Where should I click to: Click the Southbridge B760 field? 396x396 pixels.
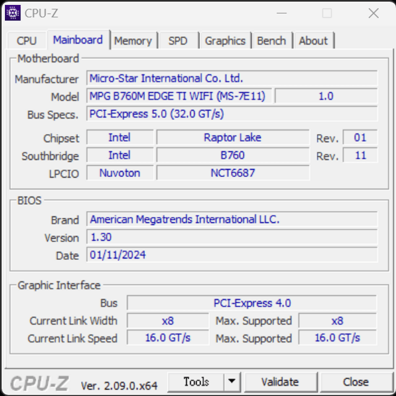tap(233, 155)
